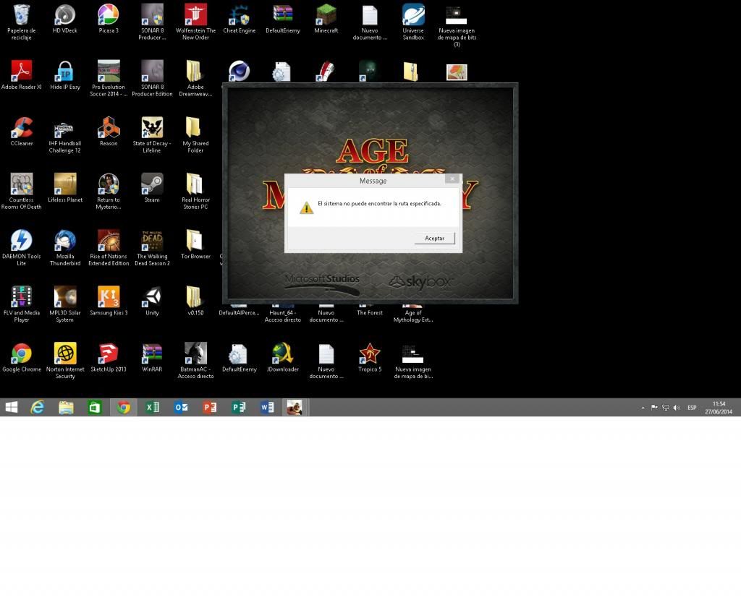Select MPL3D Solar System icon
The image size is (741, 600).
pos(64,304)
